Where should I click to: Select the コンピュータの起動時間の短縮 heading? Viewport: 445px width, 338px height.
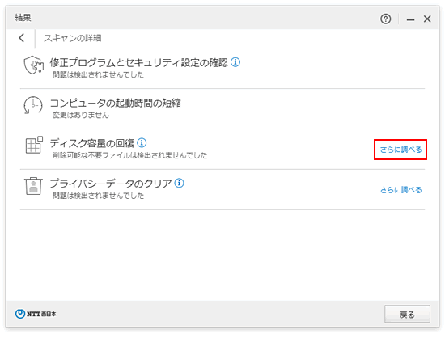pyautogui.click(x=115, y=103)
